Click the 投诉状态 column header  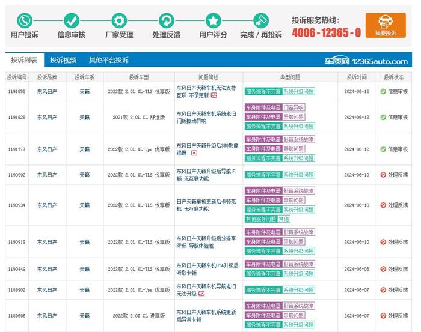[393, 77]
